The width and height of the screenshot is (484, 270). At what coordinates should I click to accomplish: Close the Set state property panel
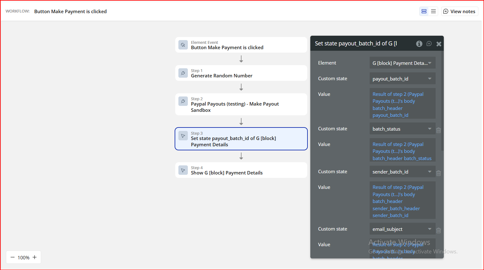[439, 44]
